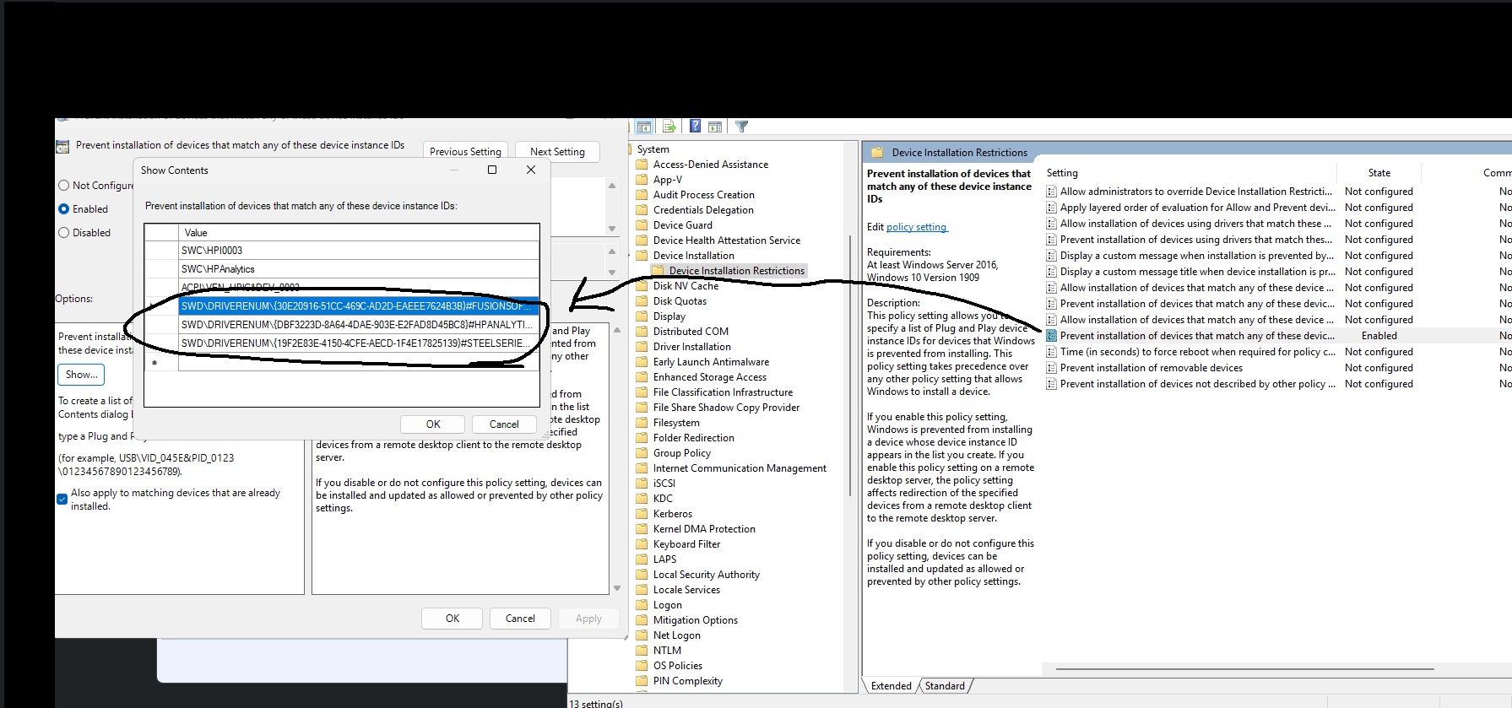Select Early Launch Antimalware in the tree

tap(711, 362)
